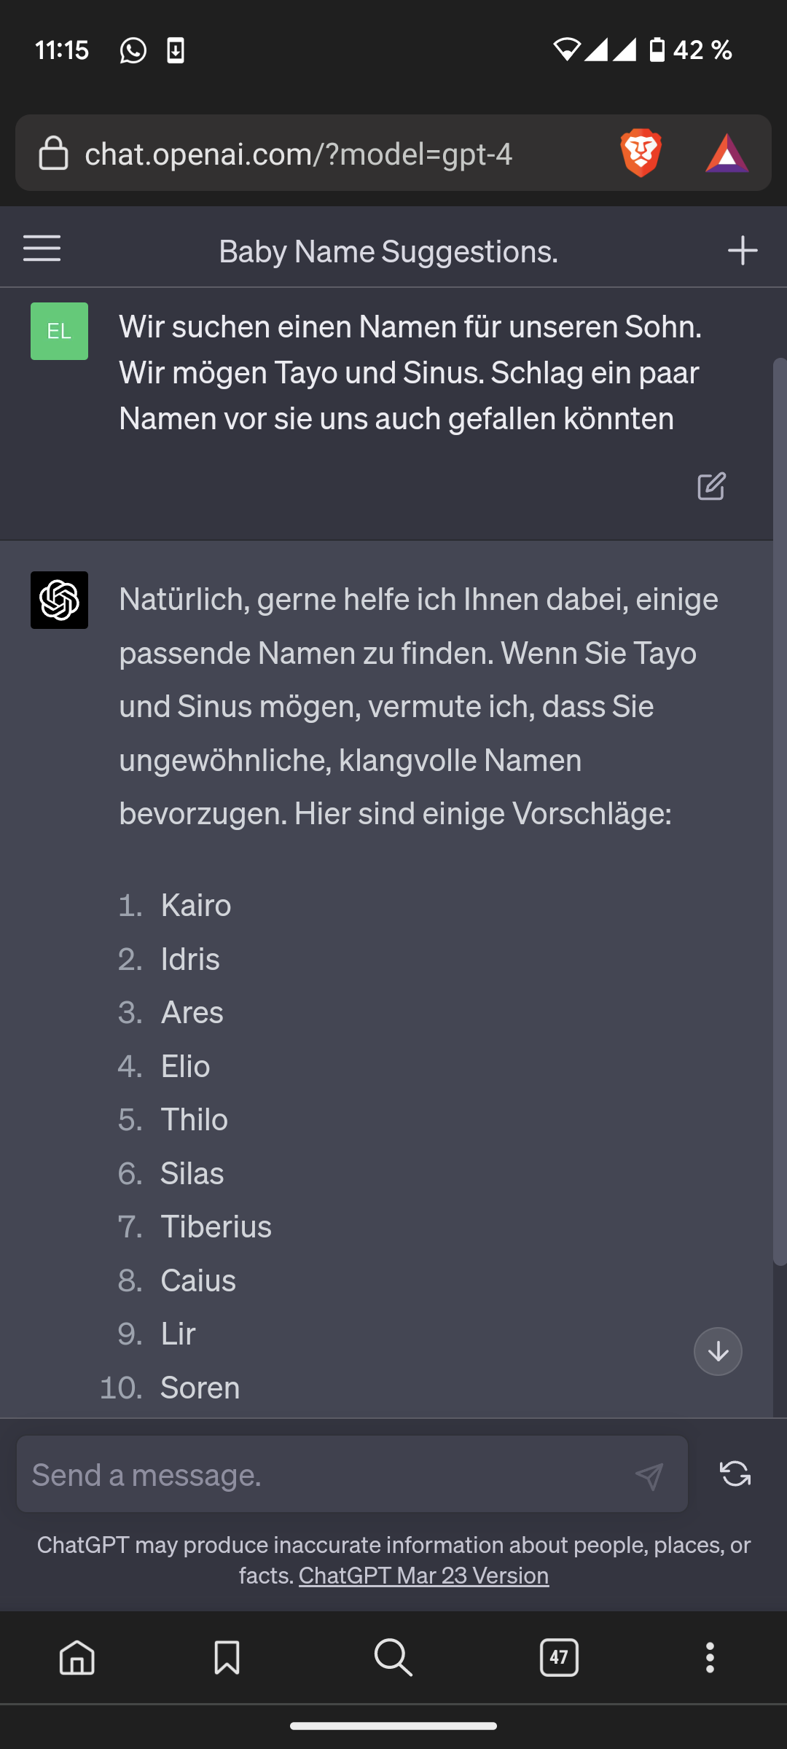Viewport: 787px width, 1749px height.
Task: Tap the Baby Name Suggestions title
Action: pos(388,251)
